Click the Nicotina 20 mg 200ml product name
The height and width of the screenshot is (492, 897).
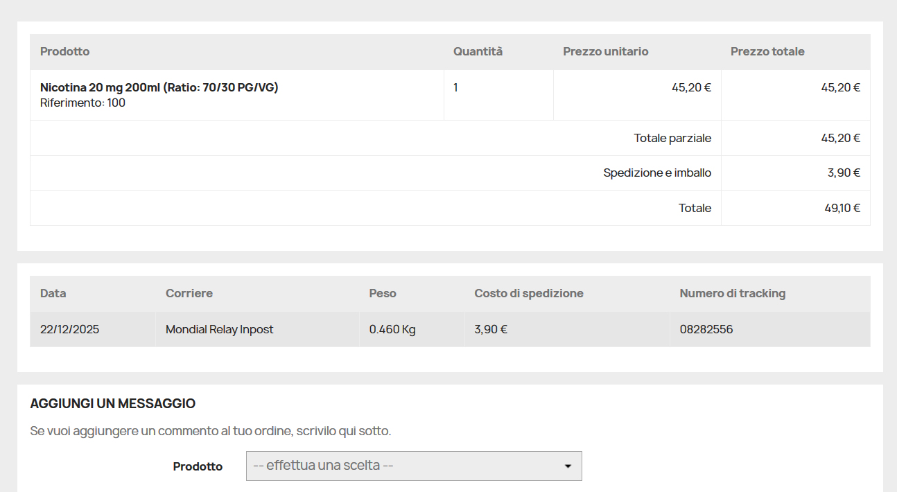pos(159,87)
